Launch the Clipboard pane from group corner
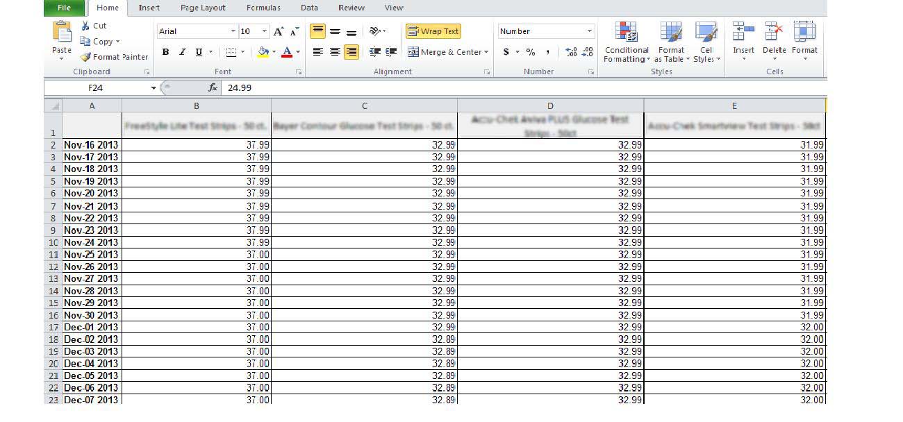903x422 pixels. (x=147, y=72)
